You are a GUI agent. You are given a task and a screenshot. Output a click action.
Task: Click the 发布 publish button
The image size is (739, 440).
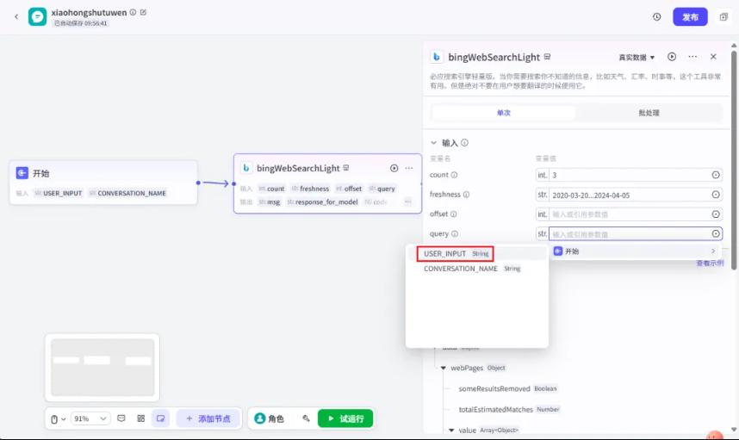point(690,17)
